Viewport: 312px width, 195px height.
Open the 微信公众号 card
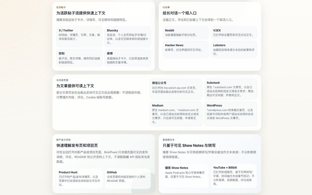tap(176, 89)
